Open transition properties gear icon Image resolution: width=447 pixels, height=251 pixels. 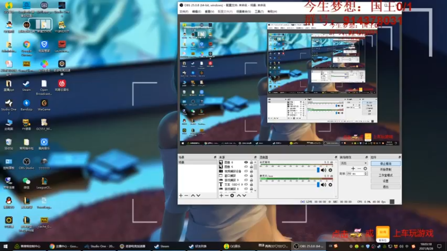point(365,168)
